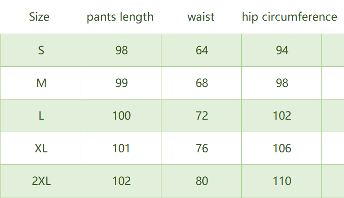Click pants length value 100

point(121,115)
